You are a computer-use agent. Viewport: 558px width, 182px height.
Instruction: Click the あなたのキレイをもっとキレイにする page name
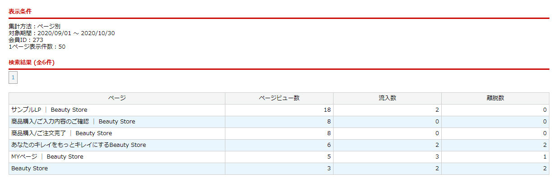tap(78, 145)
